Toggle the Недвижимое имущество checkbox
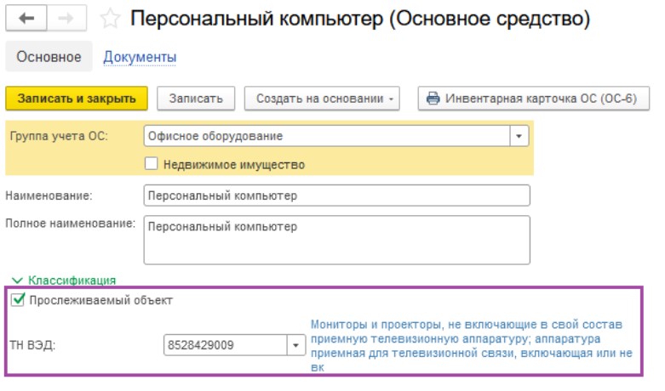Screen dimensions: 665x391 151,164
